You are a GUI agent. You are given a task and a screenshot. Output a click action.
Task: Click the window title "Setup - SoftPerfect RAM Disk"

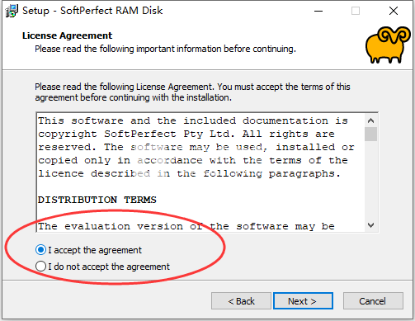pos(92,11)
